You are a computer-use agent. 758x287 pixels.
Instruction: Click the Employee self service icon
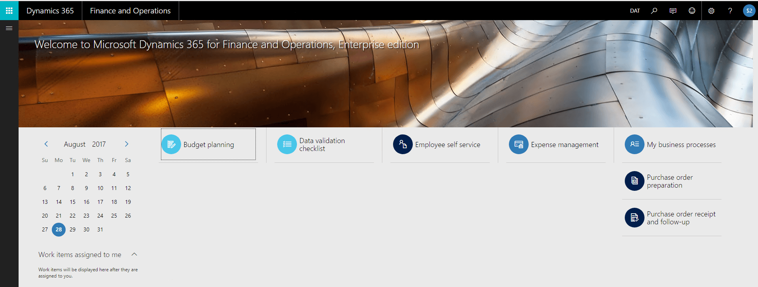click(x=403, y=144)
